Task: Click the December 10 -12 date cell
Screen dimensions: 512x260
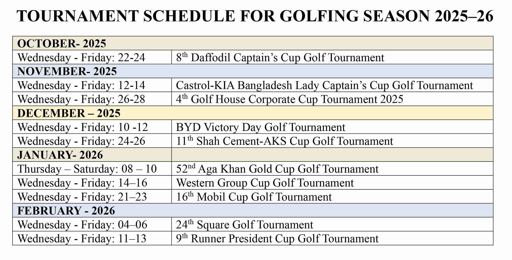Action: click(83, 127)
